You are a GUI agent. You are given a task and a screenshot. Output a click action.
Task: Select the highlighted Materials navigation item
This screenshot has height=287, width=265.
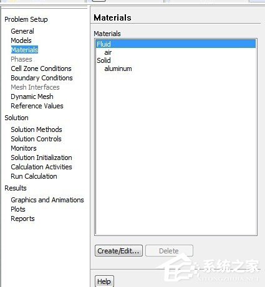point(24,50)
